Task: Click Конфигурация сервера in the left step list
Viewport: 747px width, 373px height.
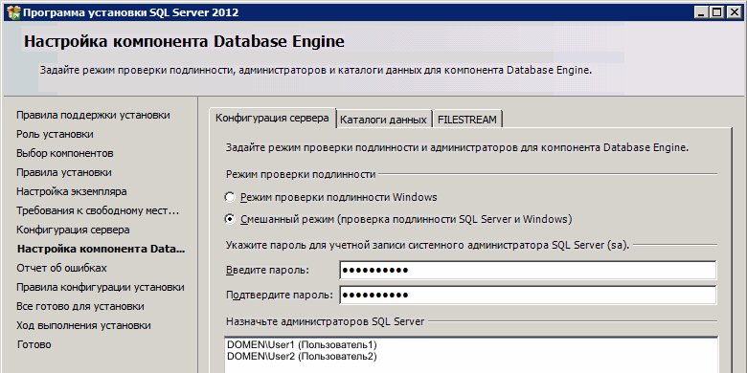Action: tap(73, 230)
